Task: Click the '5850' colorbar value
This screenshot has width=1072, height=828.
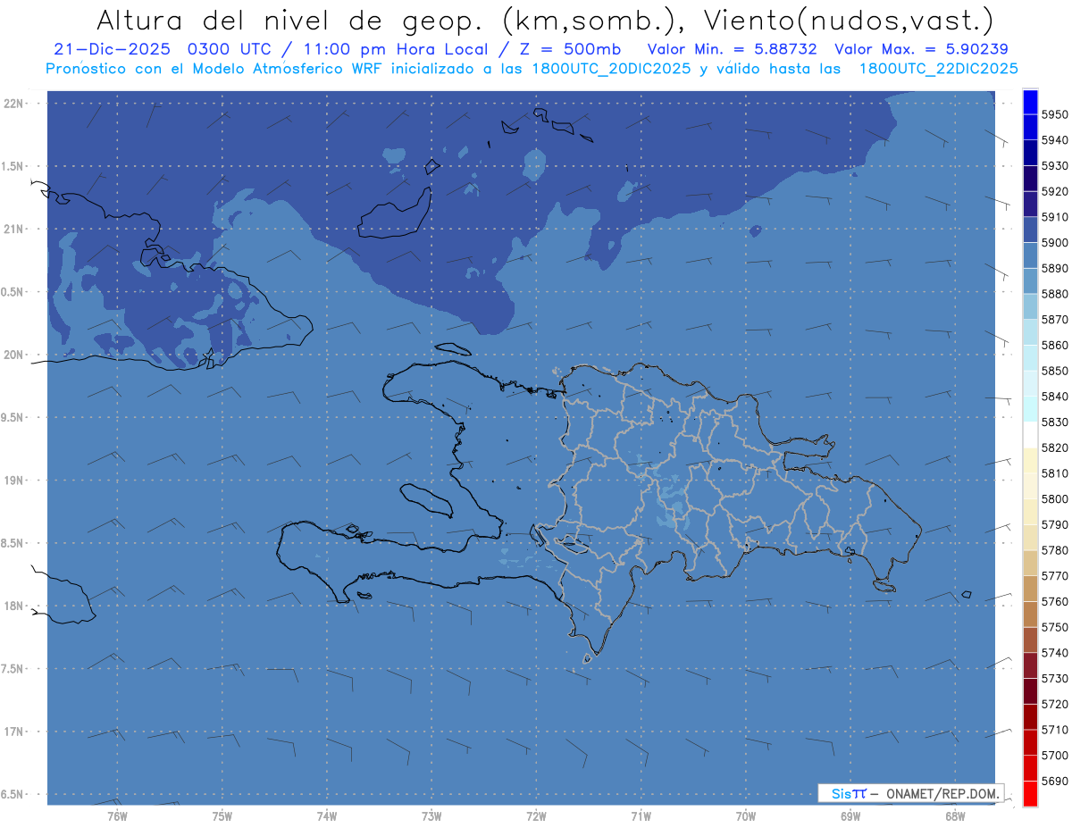Action: click(1055, 371)
